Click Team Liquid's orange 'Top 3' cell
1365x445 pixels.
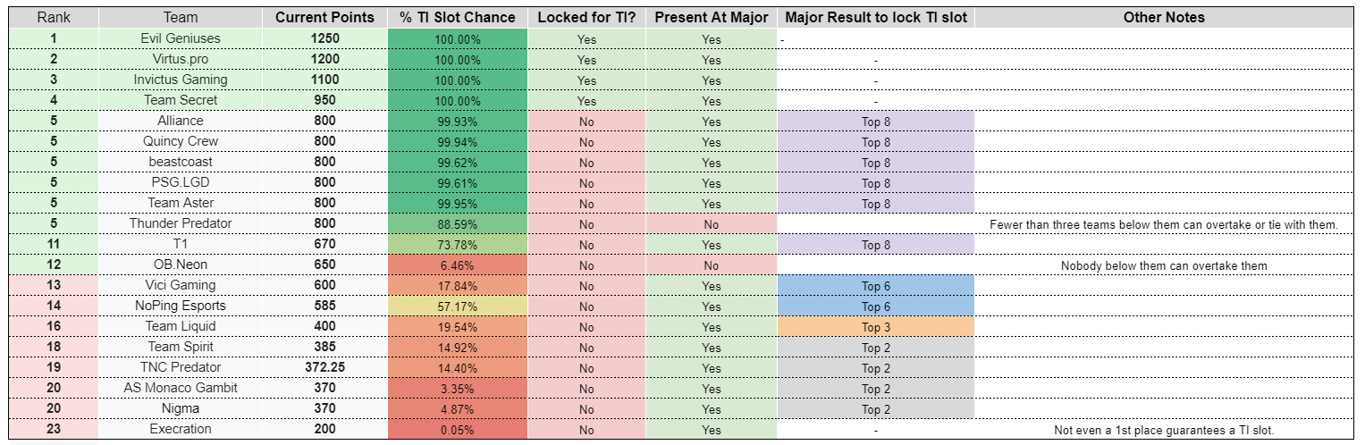876,326
